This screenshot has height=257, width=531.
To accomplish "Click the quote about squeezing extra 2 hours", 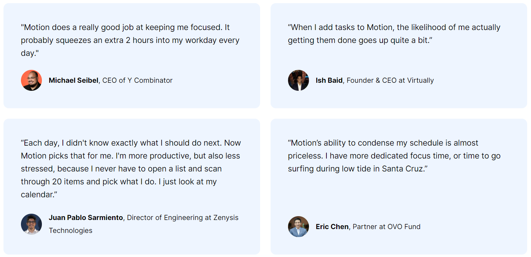I will pos(130,40).
